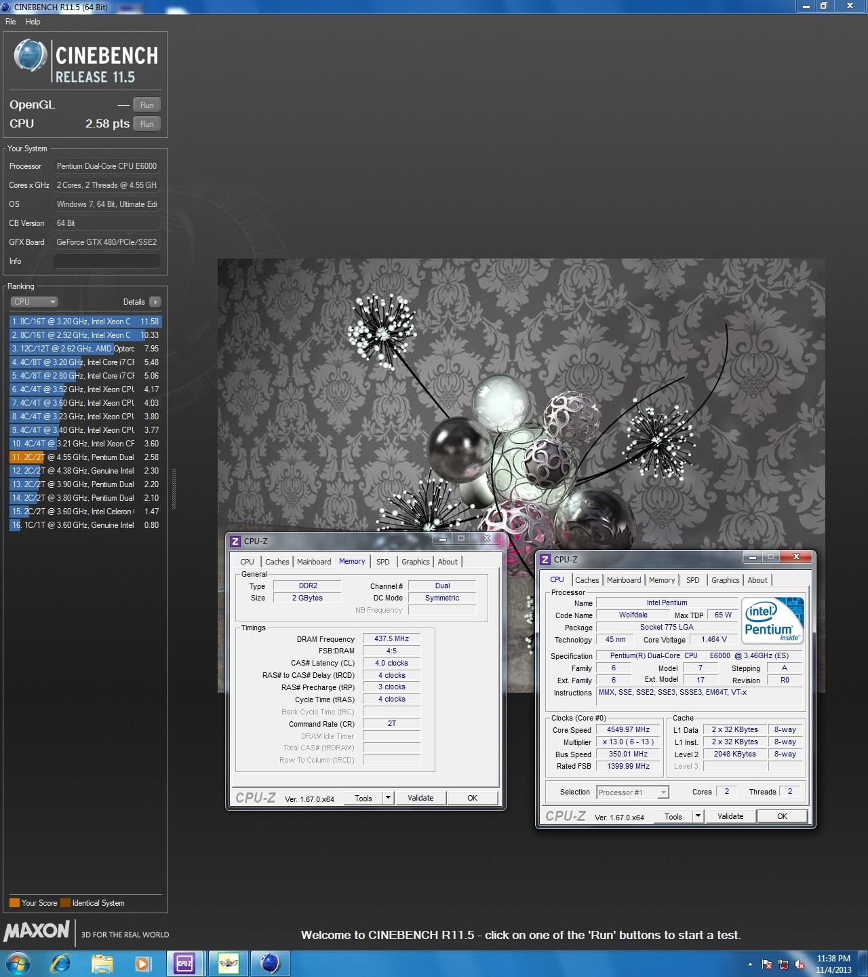The image size is (868, 977).
Task: Open SPD tab in front CPU-Z window
Action: click(693, 580)
